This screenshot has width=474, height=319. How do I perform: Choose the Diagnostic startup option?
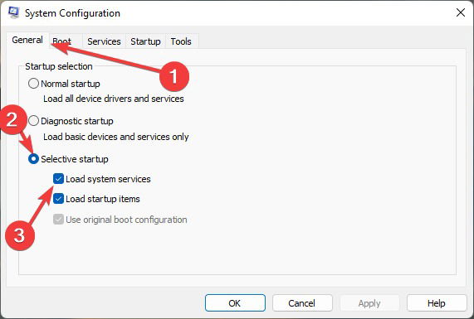click(33, 121)
